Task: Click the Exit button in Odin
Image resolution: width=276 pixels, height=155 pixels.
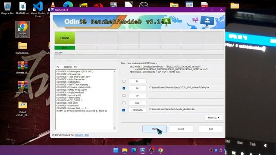Action: click(211, 129)
